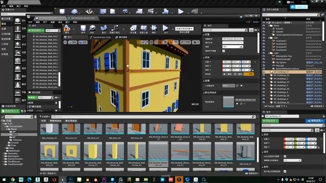Open Source Control in the main editor toolbar

(74, 11)
